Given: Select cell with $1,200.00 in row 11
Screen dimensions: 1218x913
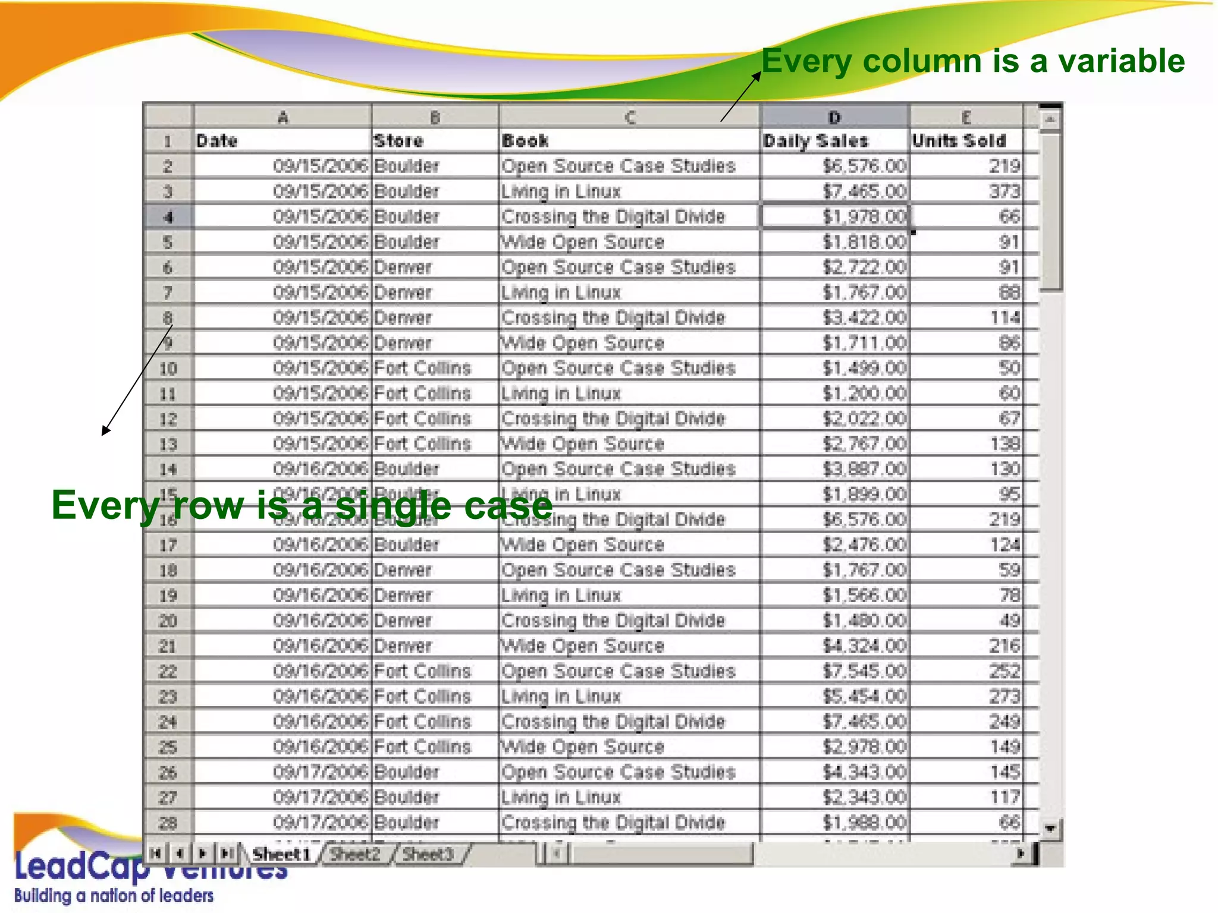Looking at the screenshot, I should (x=835, y=393).
